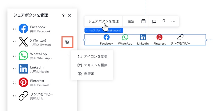Click the シェアボタンを管理 toolbar button
This screenshot has width=213, height=111.
coord(104,21)
